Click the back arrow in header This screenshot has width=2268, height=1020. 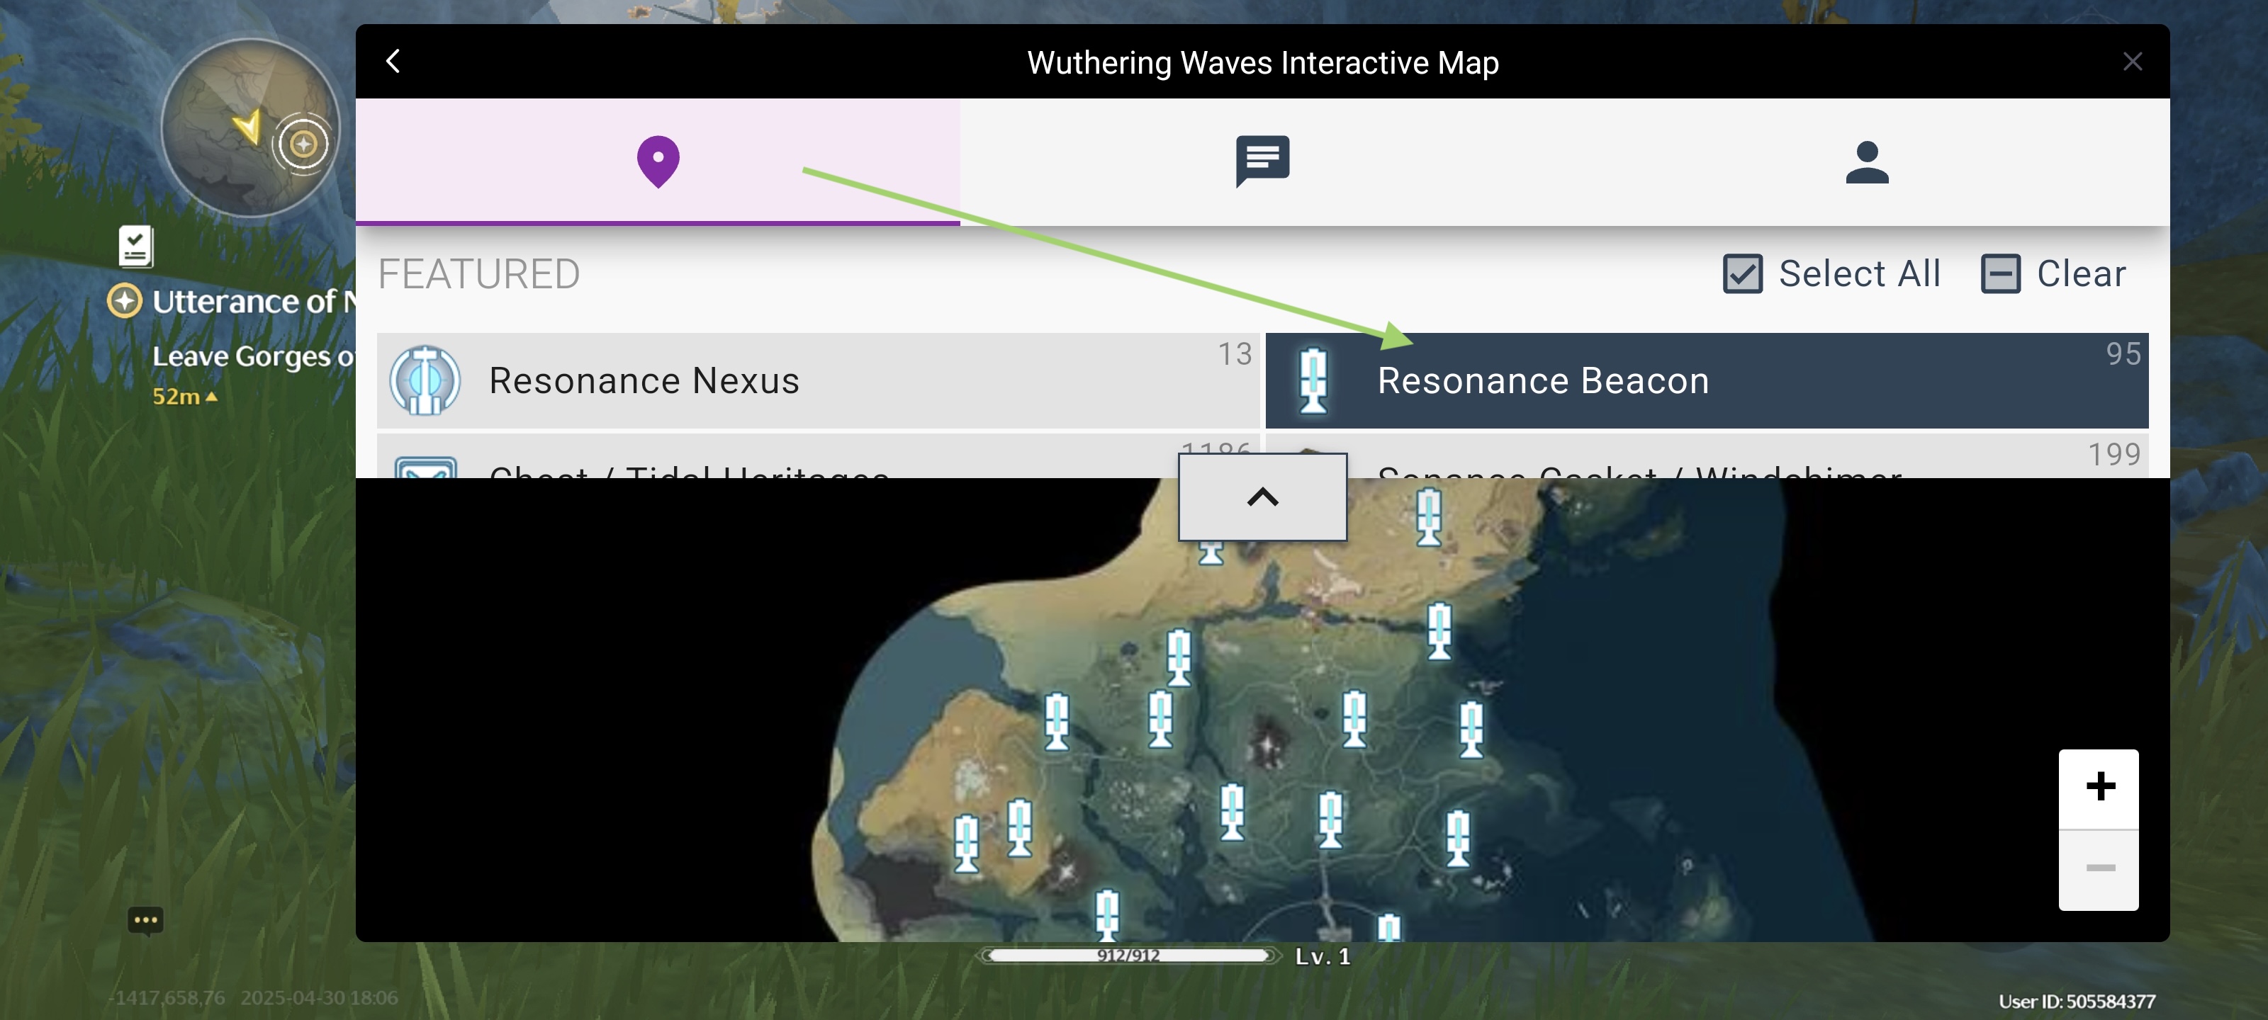pos(393,62)
